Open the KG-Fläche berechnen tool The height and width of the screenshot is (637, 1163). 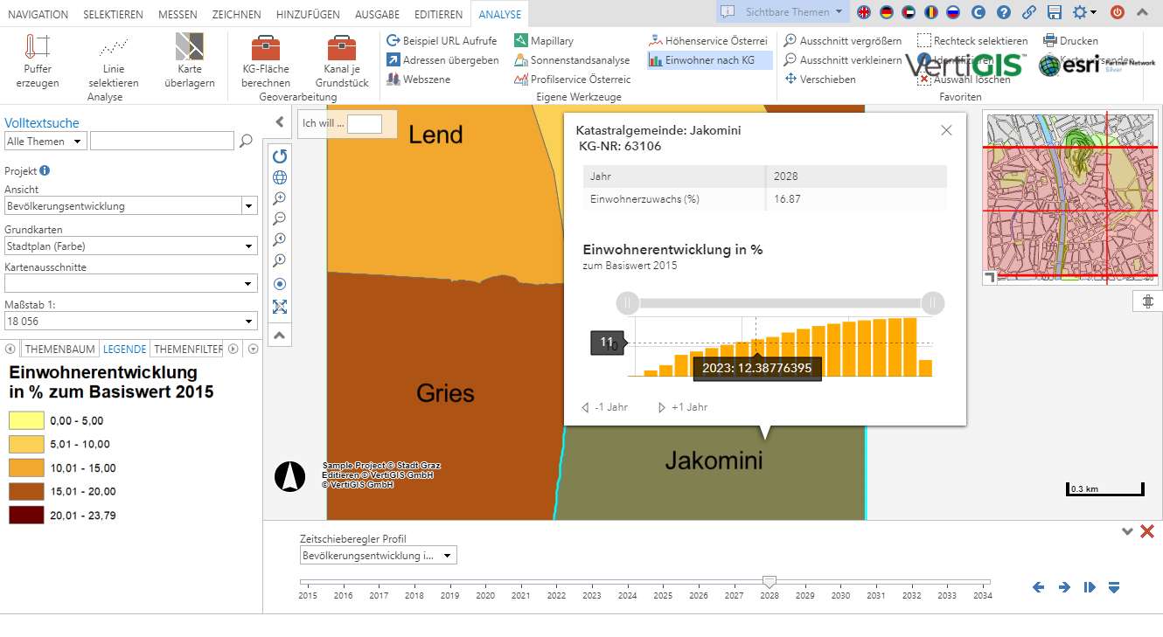click(265, 59)
